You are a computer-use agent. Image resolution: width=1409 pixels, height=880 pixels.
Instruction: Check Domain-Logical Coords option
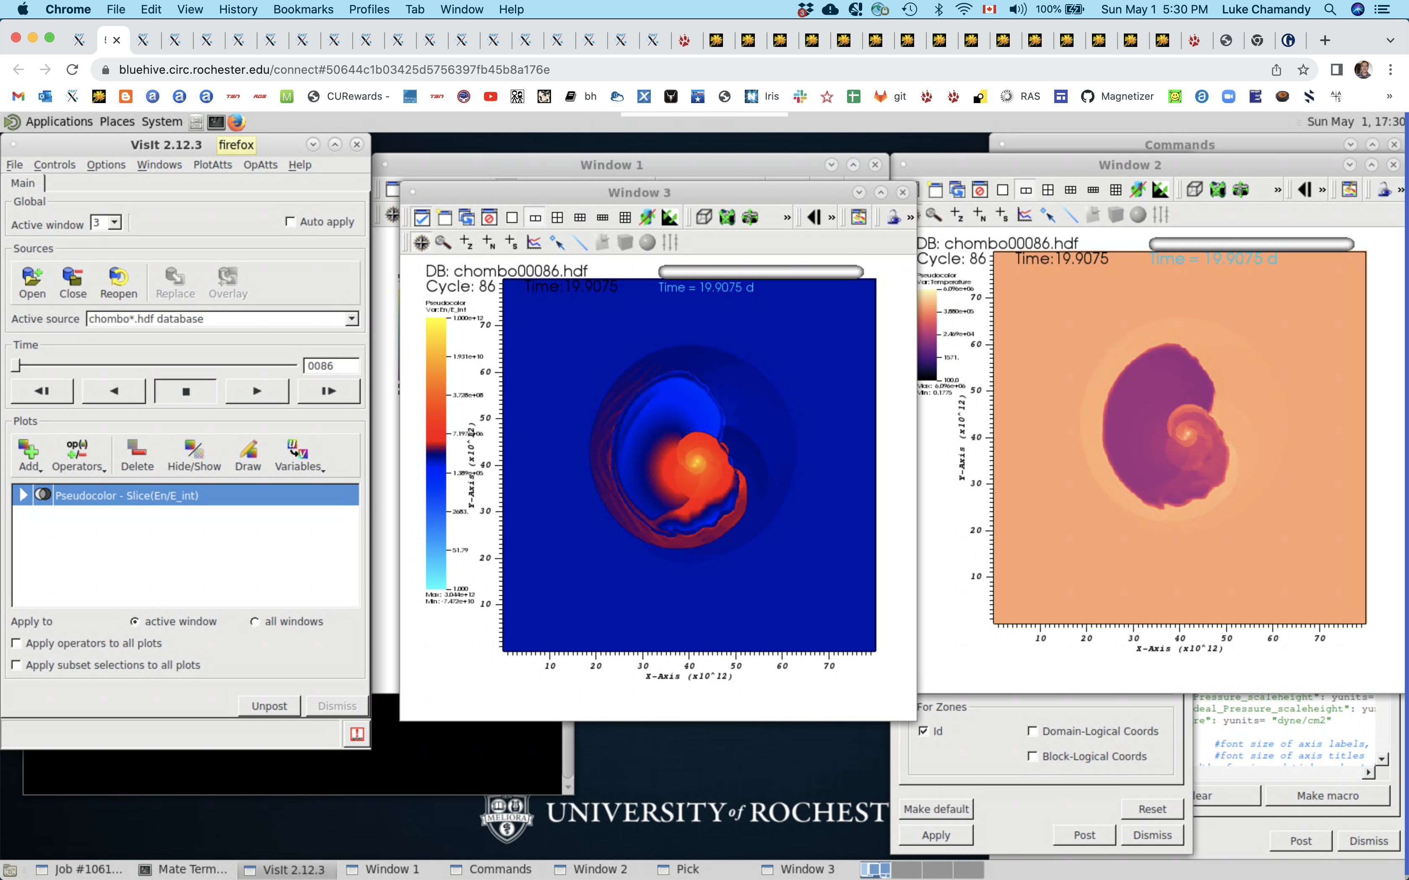coord(1032,731)
